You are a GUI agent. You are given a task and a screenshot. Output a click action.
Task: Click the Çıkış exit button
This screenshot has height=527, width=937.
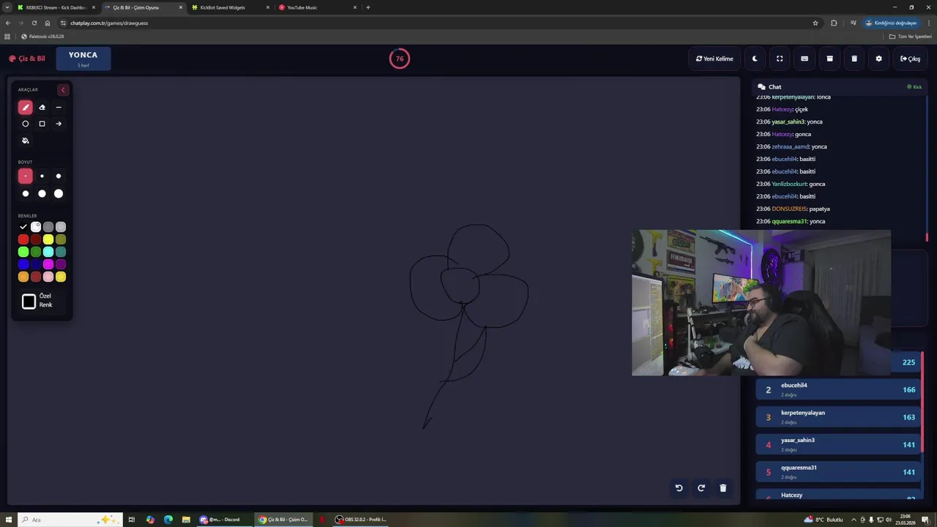(911, 59)
